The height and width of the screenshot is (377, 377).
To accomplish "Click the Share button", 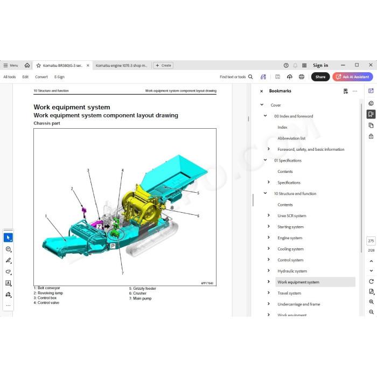I will click(320, 77).
